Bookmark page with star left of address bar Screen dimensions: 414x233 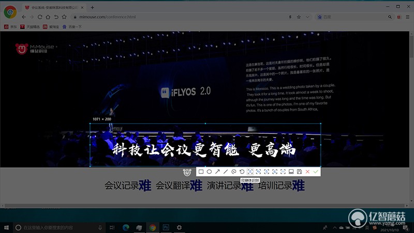point(64,17)
